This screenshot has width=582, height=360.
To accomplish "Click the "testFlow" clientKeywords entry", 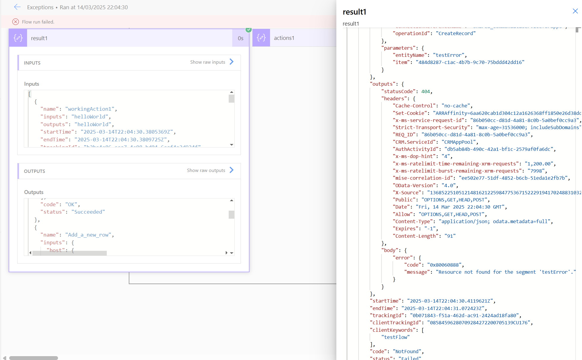I will point(395,337).
